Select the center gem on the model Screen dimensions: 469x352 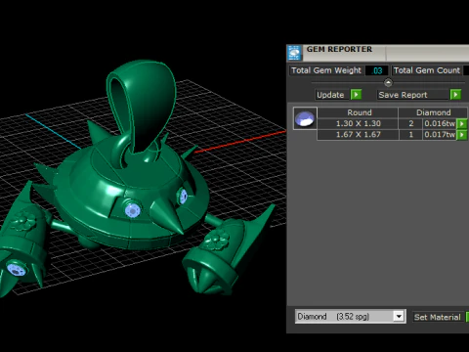(x=132, y=210)
